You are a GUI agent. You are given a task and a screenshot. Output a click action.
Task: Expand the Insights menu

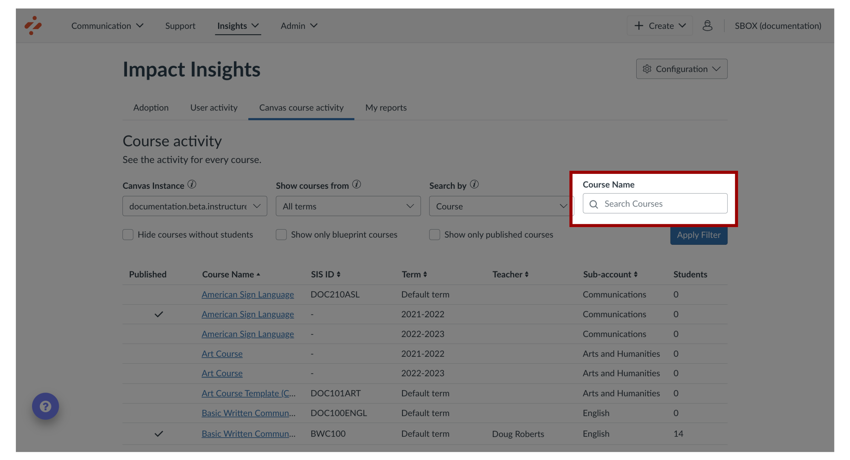click(238, 26)
